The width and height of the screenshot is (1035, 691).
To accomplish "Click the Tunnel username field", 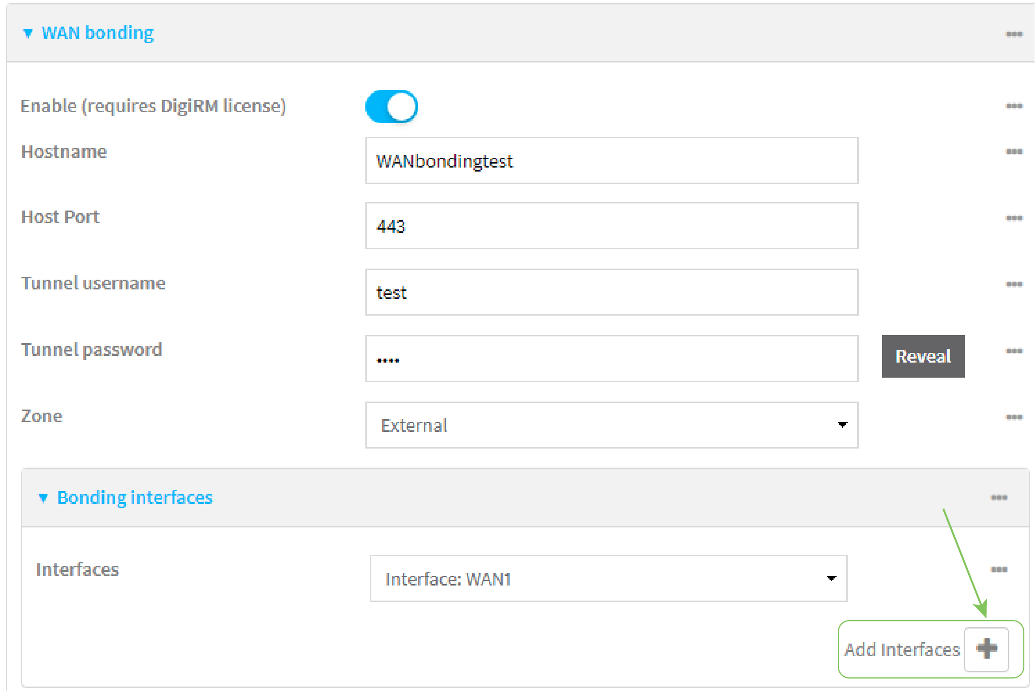I will click(611, 292).
